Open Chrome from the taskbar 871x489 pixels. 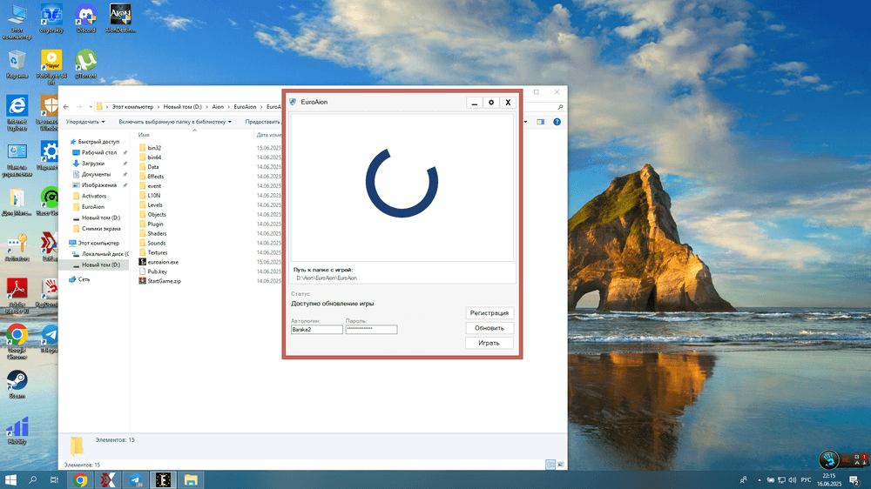click(80, 479)
